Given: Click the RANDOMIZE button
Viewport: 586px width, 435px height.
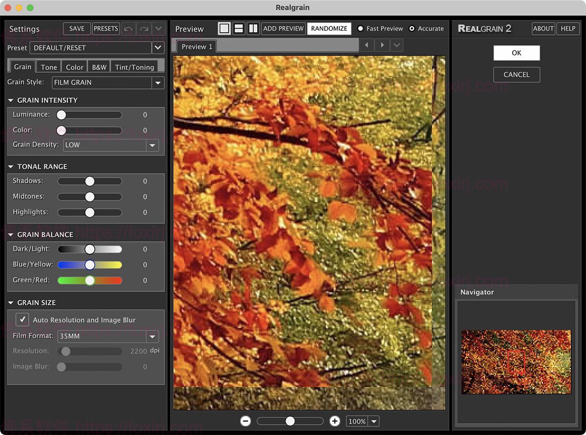Looking at the screenshot, I should click(x=329, y=29).
